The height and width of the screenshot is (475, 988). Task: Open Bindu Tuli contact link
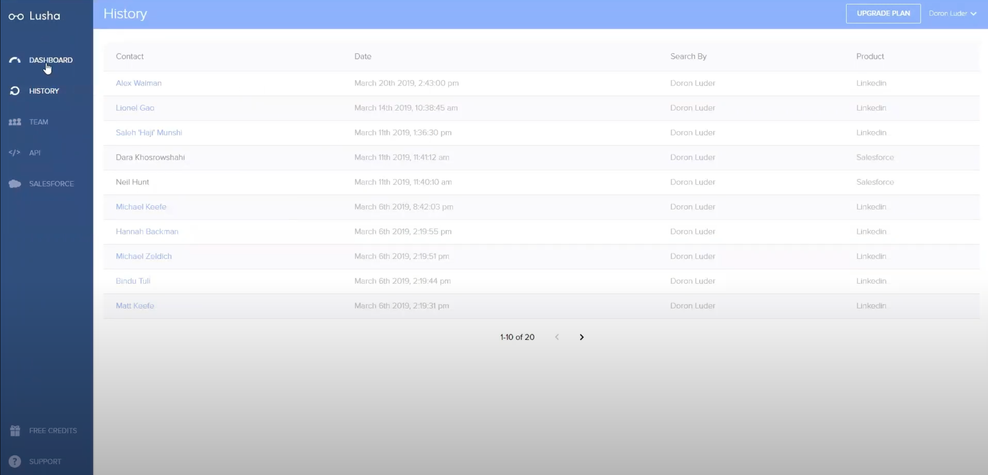133,281
